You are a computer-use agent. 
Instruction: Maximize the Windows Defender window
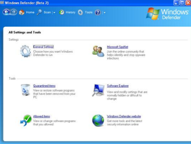[182, 3]
